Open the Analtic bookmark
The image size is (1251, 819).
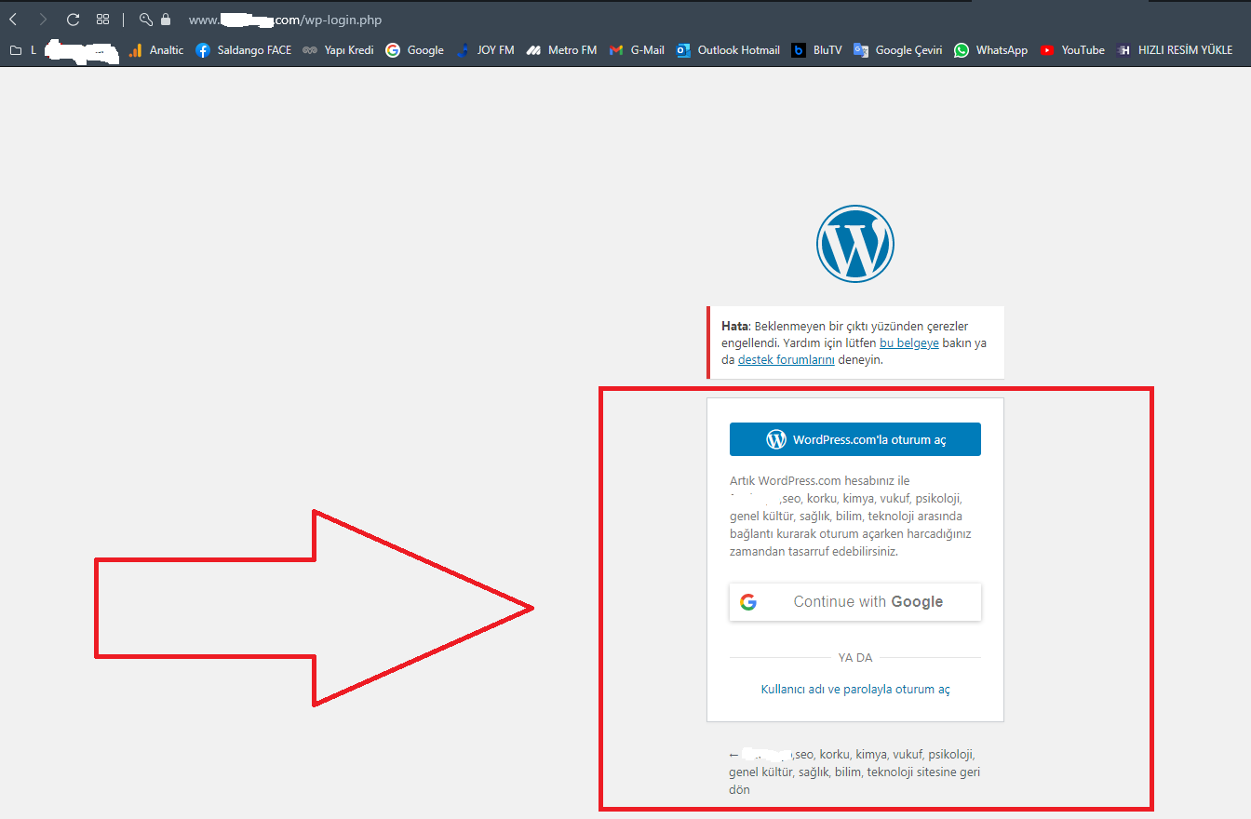(x=156, y=50)
